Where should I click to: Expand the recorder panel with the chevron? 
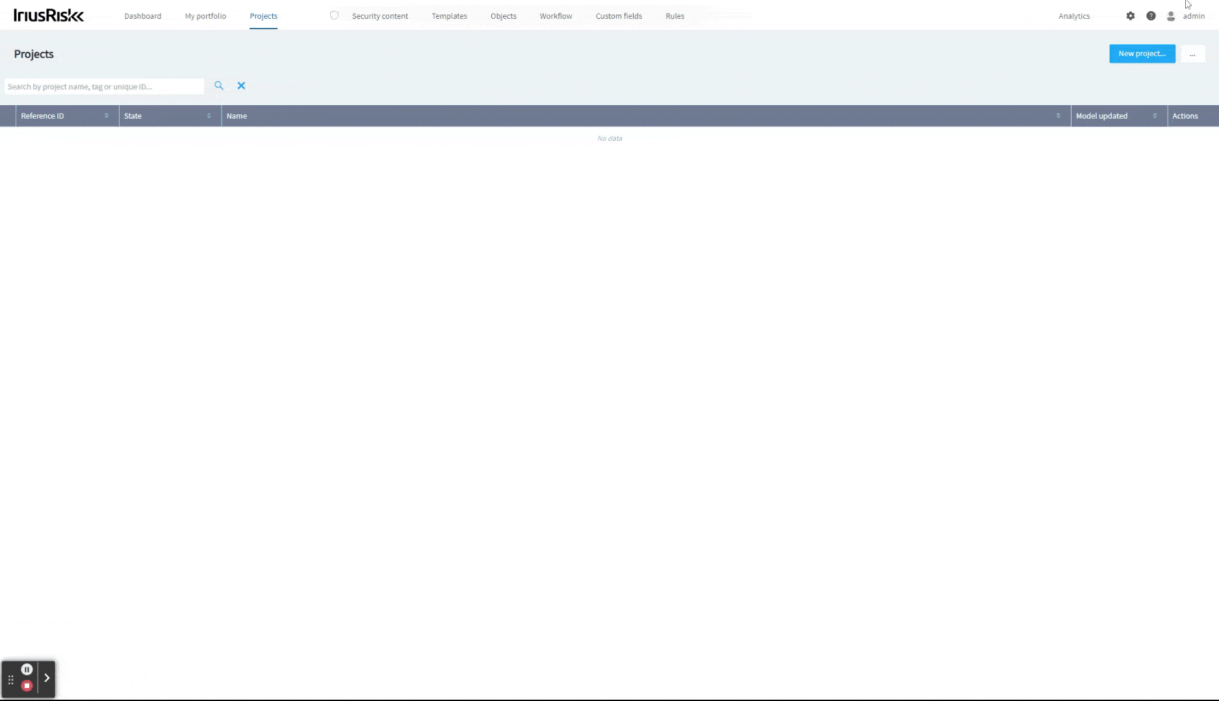point(47,677)
